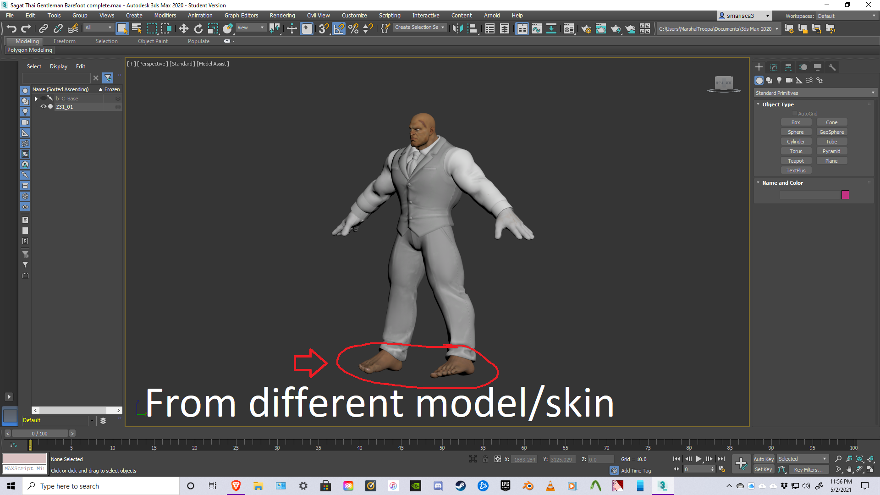Switch to the Utilities command panel
Screen dimensions: 880x495
click(832, 67)
